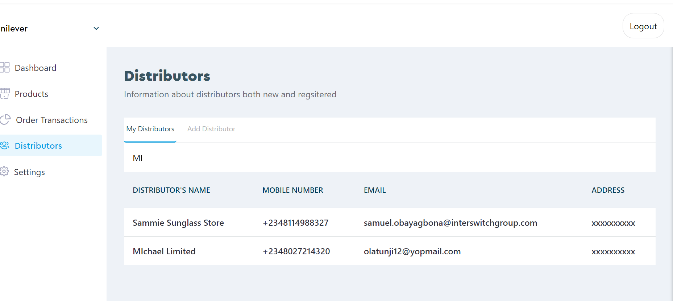Select the Sammie Sunglass Store row
This screenshot has height=301, width=673.
(x=178, y=223)
